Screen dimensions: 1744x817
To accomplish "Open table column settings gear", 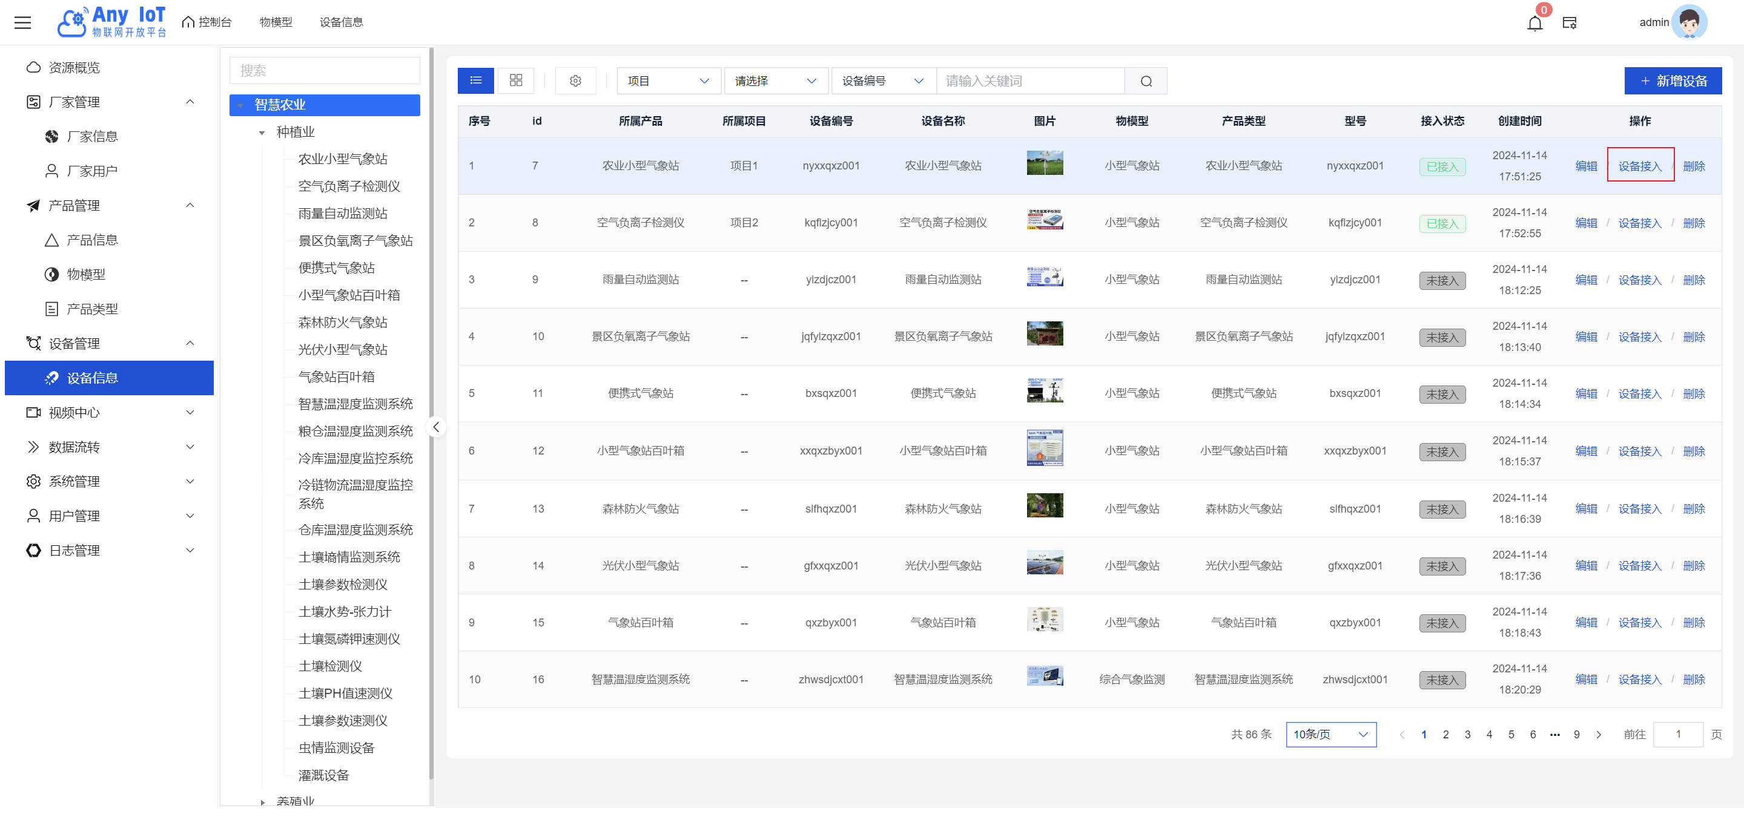I will [575, 80].
